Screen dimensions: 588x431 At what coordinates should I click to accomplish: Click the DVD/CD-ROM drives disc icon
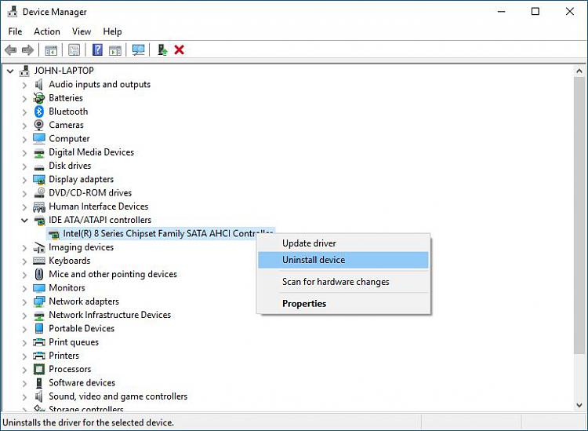tap(39, 192)
